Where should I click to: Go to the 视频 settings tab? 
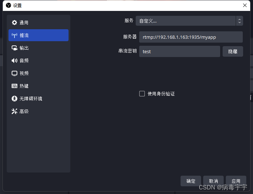39,73
